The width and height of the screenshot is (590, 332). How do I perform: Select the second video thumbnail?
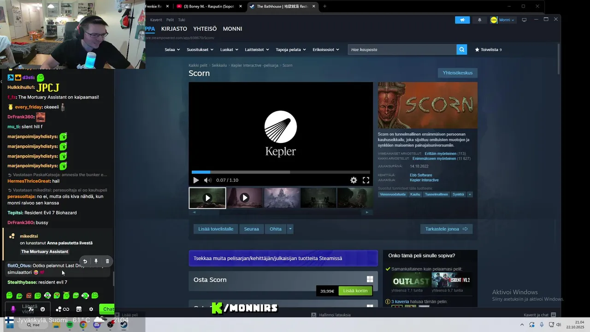point(245,198)
